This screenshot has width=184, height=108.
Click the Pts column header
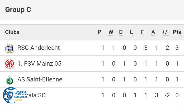(177, 32)
